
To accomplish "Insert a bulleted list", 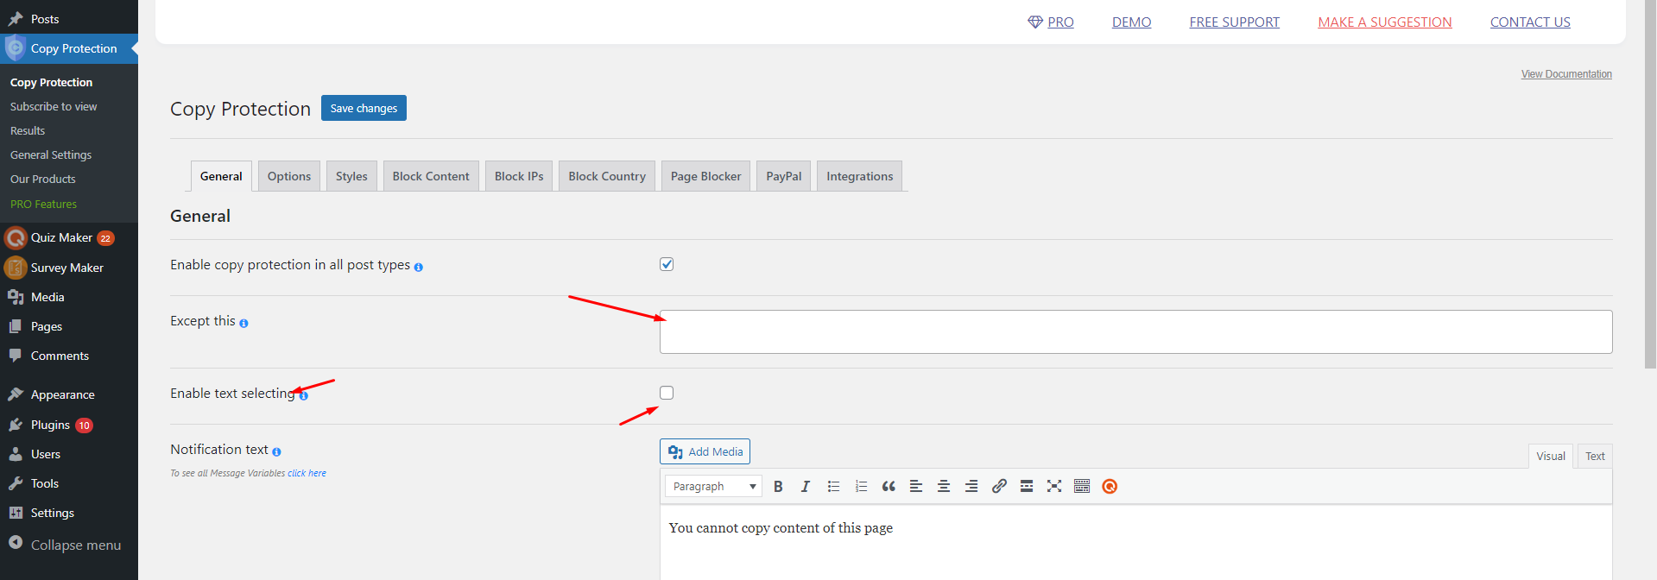I will click(833, 486).
